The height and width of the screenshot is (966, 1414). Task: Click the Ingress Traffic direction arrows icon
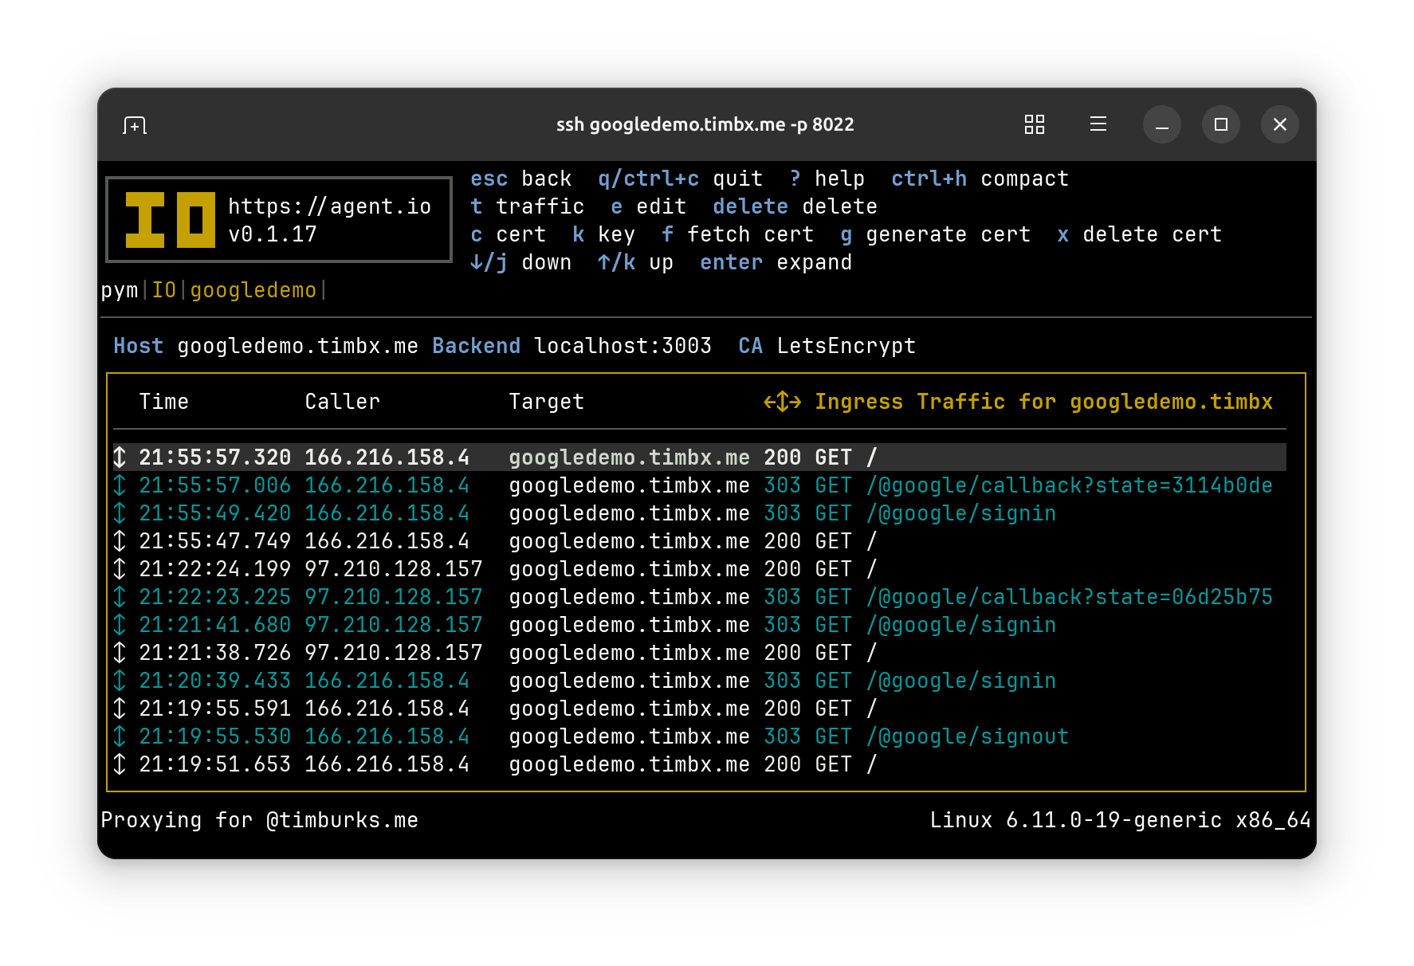point(783,402)
